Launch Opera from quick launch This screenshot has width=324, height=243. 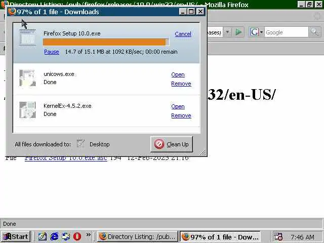[77, 236]
